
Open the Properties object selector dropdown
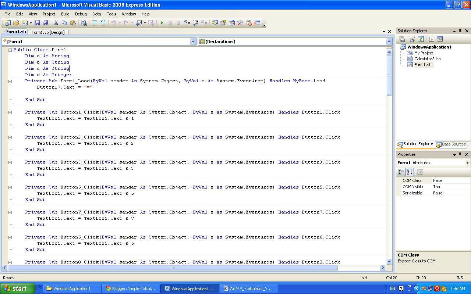coord(467,163)
